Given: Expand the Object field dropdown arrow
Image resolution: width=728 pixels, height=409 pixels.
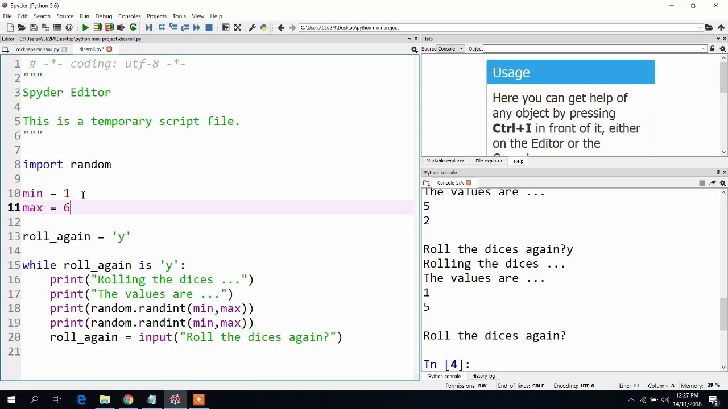Looking at the screenshot, I should 704,49.
